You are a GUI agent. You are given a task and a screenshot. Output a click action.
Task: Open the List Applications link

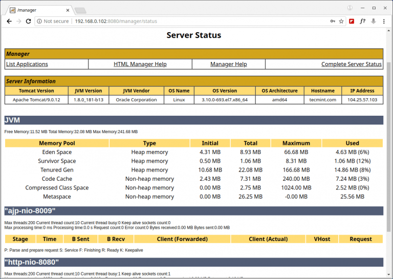[27, 64]
